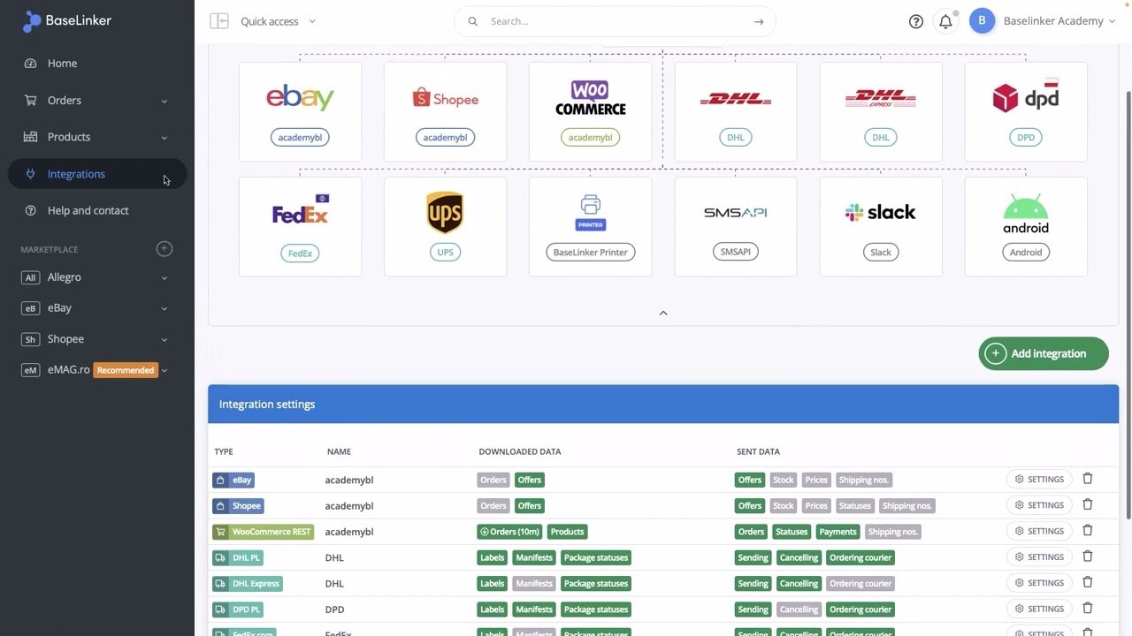Image resolution: width=1132 pixels, height=636 pixels.
Task: Click the eBay type badge
Action: coord(233,480)
